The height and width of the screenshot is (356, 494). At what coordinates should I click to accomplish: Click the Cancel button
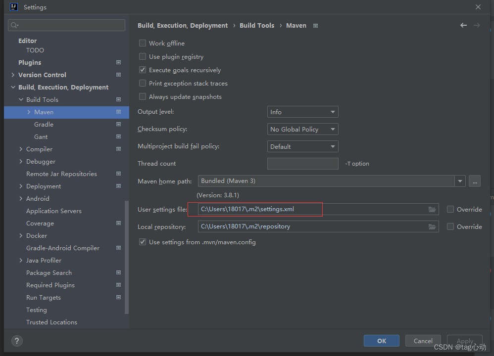[423, 341]
